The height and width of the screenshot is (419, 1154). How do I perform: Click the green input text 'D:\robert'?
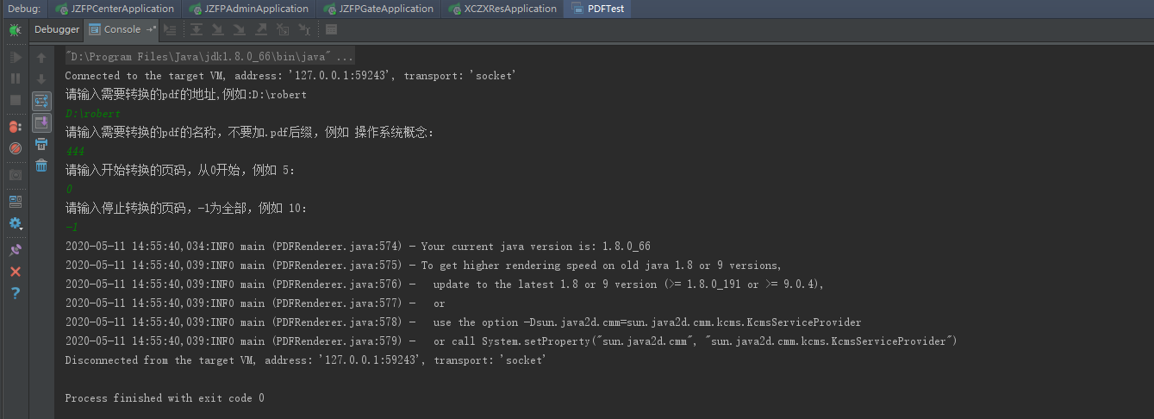pyautogui.click(x=93, y=114)
